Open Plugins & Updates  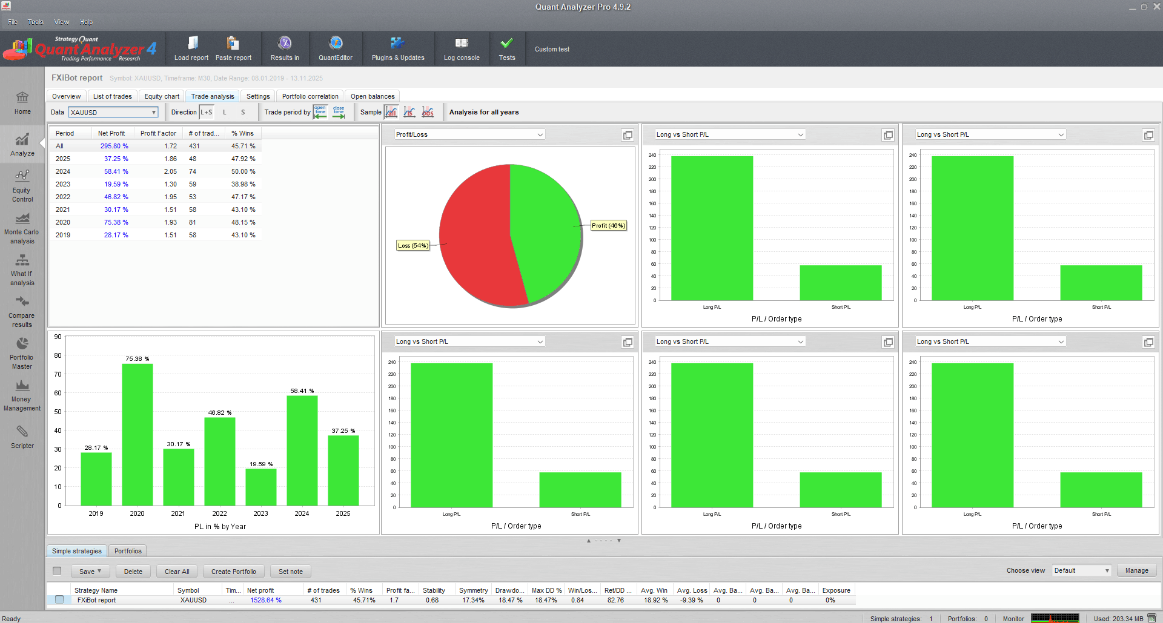point(398,48)
